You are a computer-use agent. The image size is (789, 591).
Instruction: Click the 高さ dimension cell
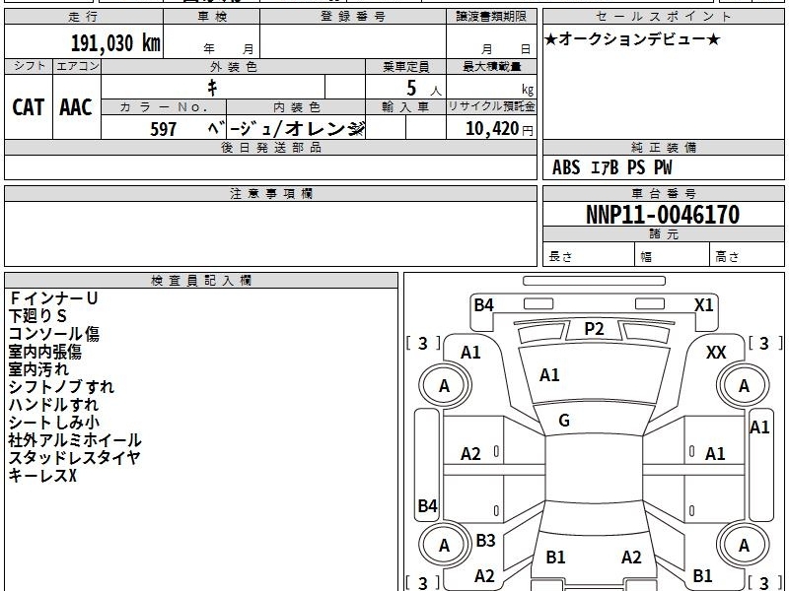(x=747, y=254)
